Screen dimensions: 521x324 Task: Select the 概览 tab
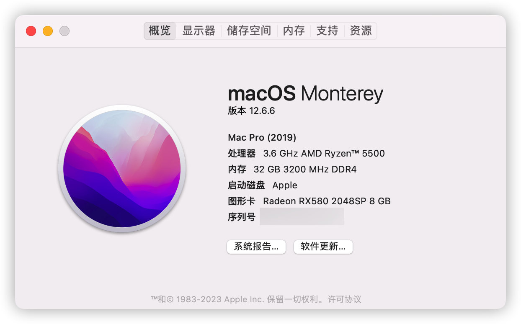(160, 31)
